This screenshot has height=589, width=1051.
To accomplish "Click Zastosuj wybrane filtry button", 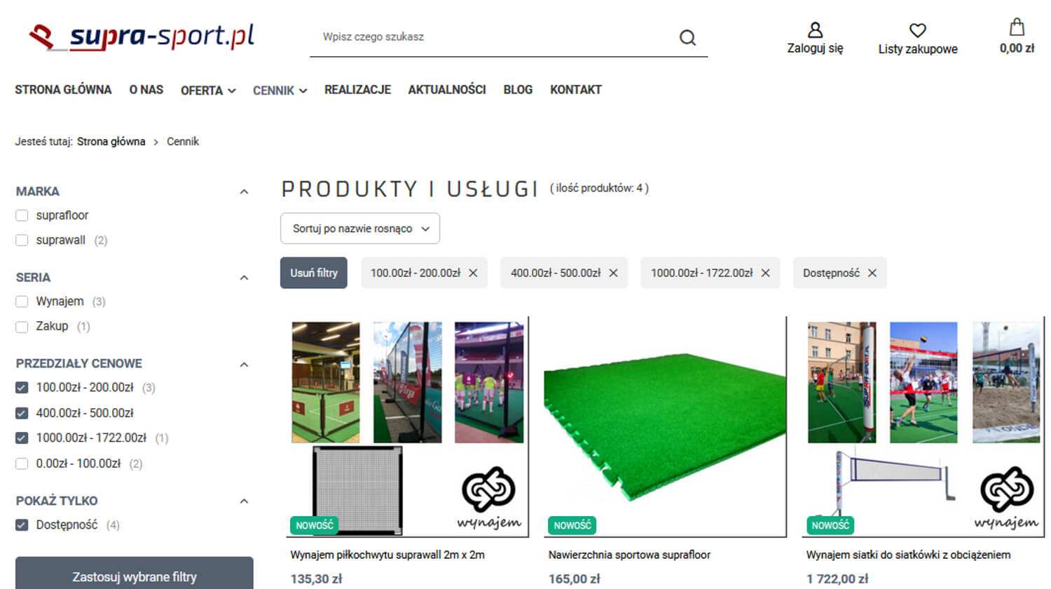I will pos(135,574).
